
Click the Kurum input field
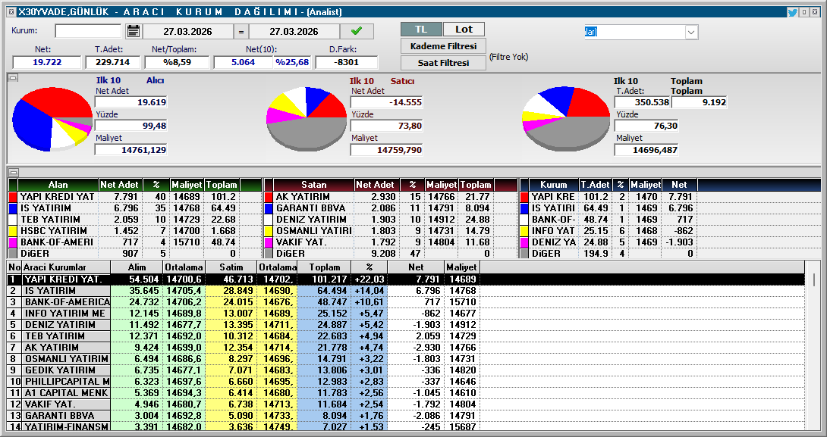(x=87, y=31)
